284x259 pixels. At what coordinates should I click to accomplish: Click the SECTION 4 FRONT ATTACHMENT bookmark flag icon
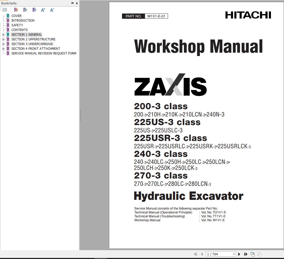[x=8, y=49]
